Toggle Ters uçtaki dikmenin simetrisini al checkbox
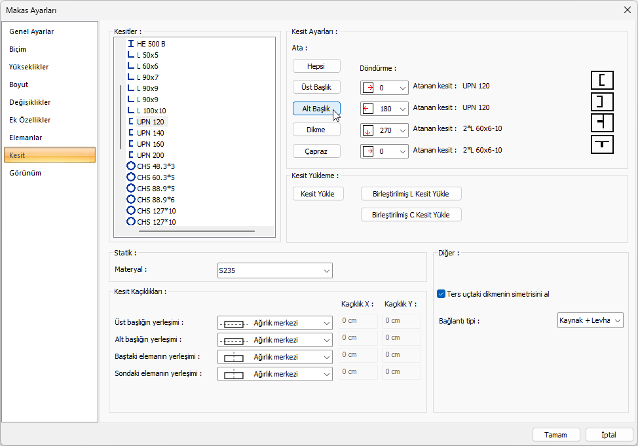This screenshot has width=638, height=446. 441,294
